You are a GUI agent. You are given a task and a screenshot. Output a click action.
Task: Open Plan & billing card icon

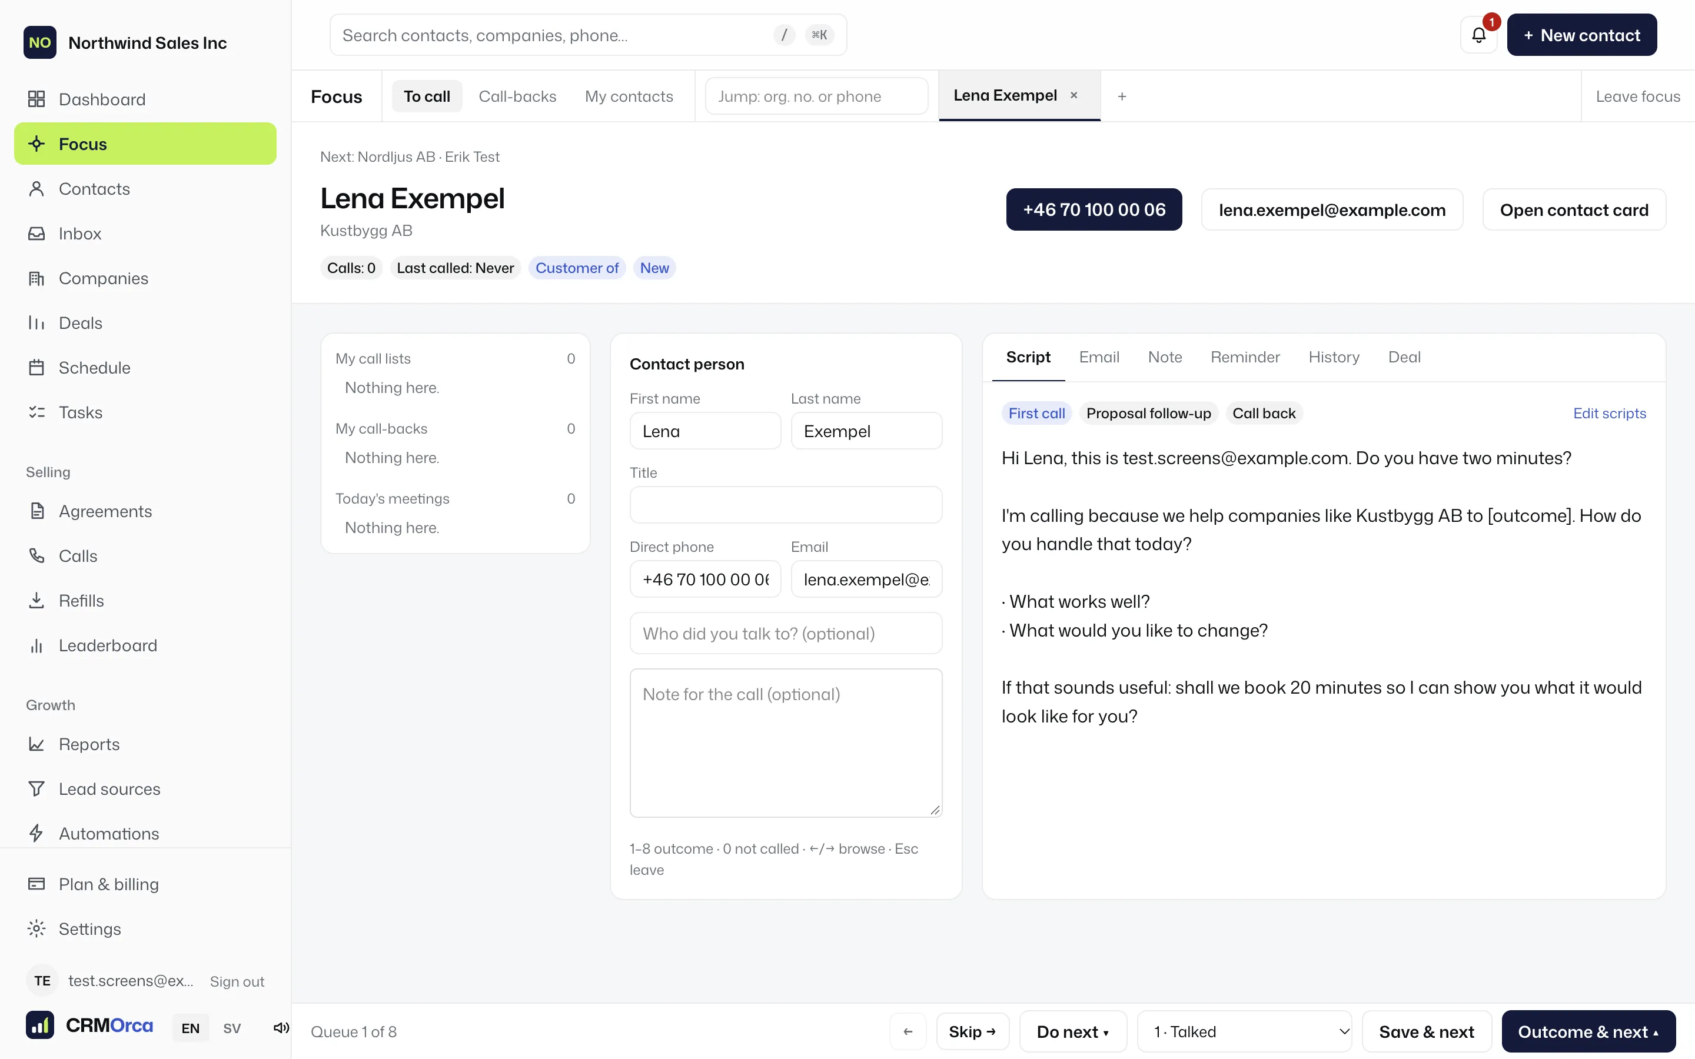36,884
